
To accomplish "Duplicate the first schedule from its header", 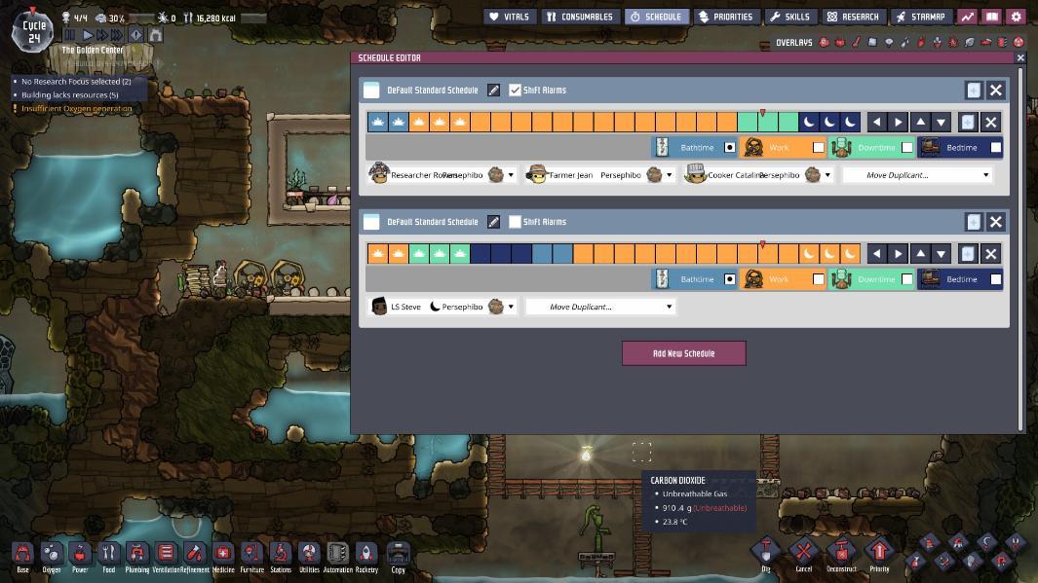I will pos(973,90).
